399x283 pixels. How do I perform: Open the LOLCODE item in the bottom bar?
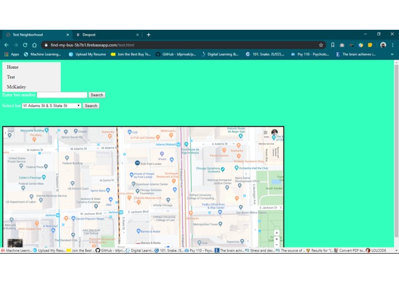376,250
